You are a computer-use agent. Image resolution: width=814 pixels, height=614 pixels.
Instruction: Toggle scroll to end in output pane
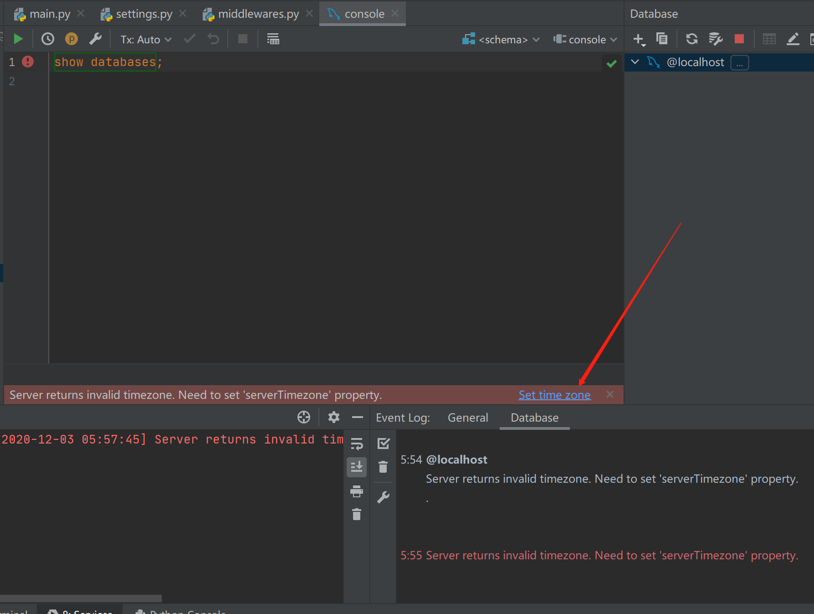point(357,467)
